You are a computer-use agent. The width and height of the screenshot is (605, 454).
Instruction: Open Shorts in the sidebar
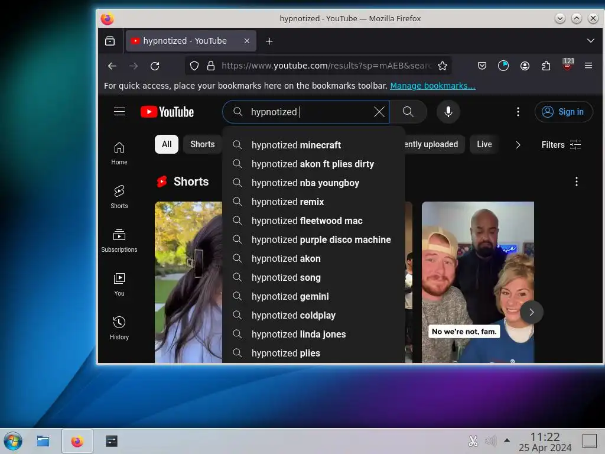pyautogui.click(x=119, y=197)
